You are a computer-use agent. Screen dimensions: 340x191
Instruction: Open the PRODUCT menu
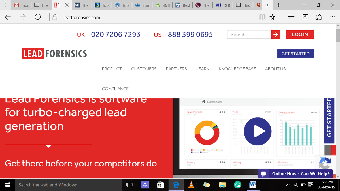(x=112, y=69)
